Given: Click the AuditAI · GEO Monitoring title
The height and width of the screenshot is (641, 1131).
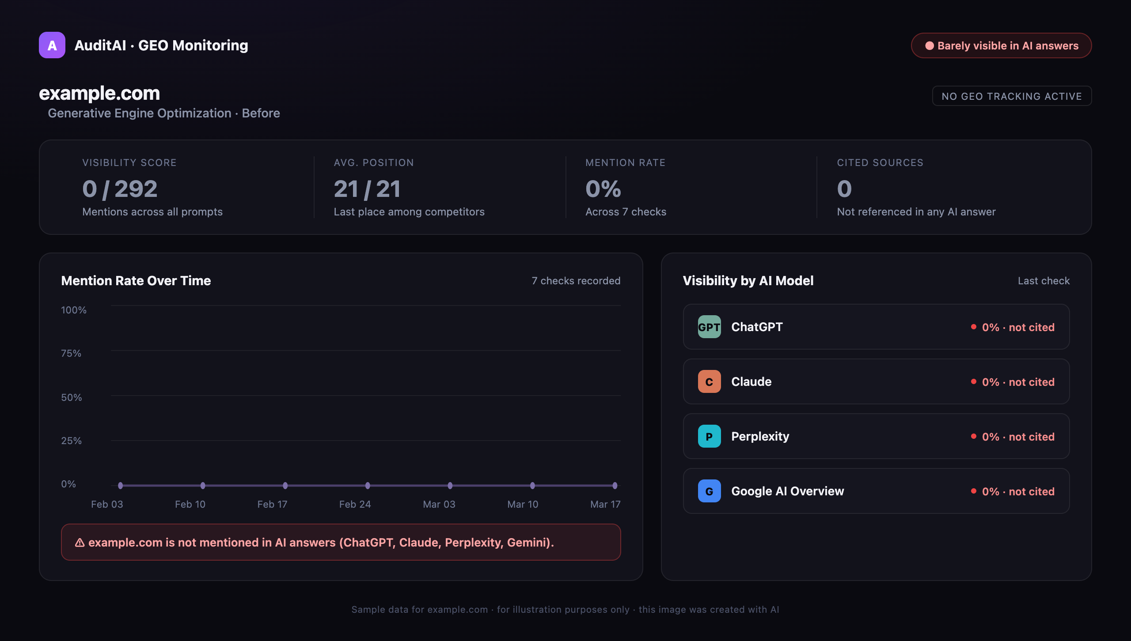Looking at the screenshot, I should pyautogui.click(x=161, y=45).
